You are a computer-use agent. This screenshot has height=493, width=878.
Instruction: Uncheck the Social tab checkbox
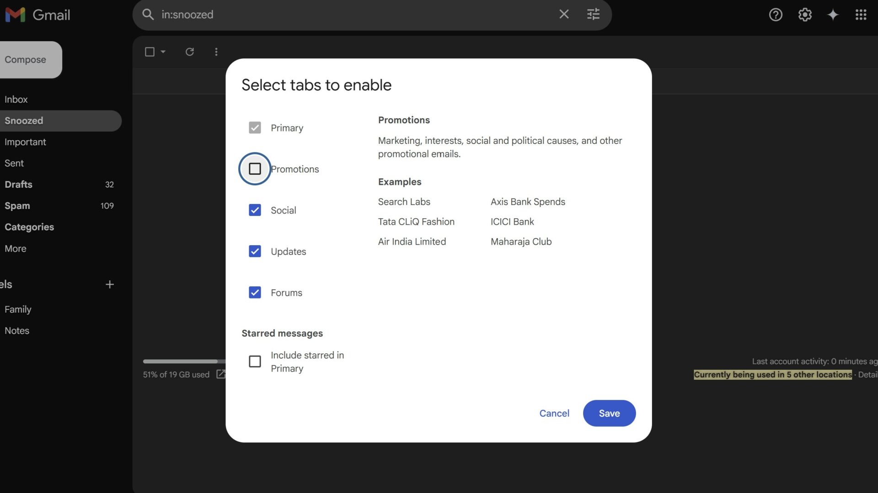[x=255, y=210]
